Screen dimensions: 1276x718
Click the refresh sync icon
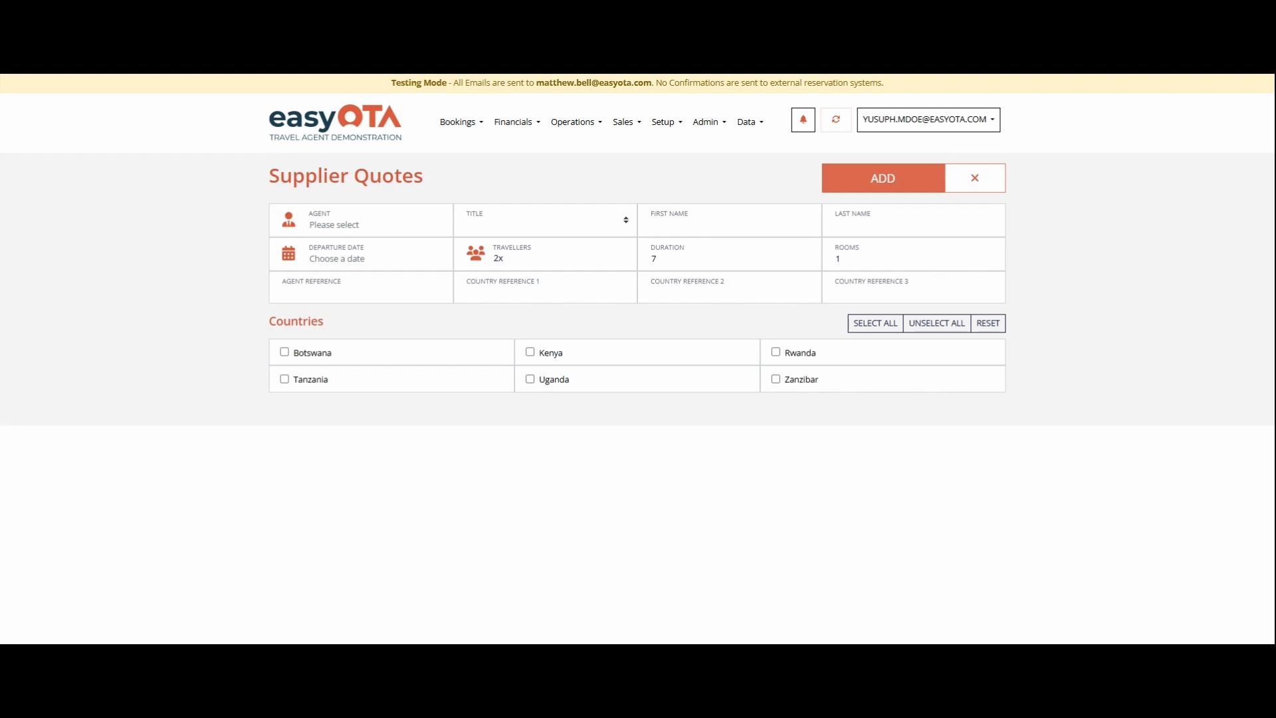point(836,120)
